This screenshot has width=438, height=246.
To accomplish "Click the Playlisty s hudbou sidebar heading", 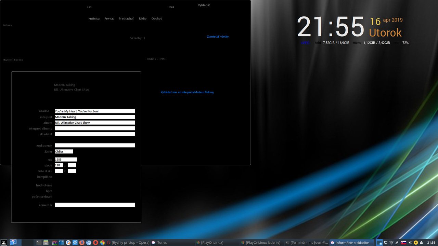I will (x=13, y=60).
